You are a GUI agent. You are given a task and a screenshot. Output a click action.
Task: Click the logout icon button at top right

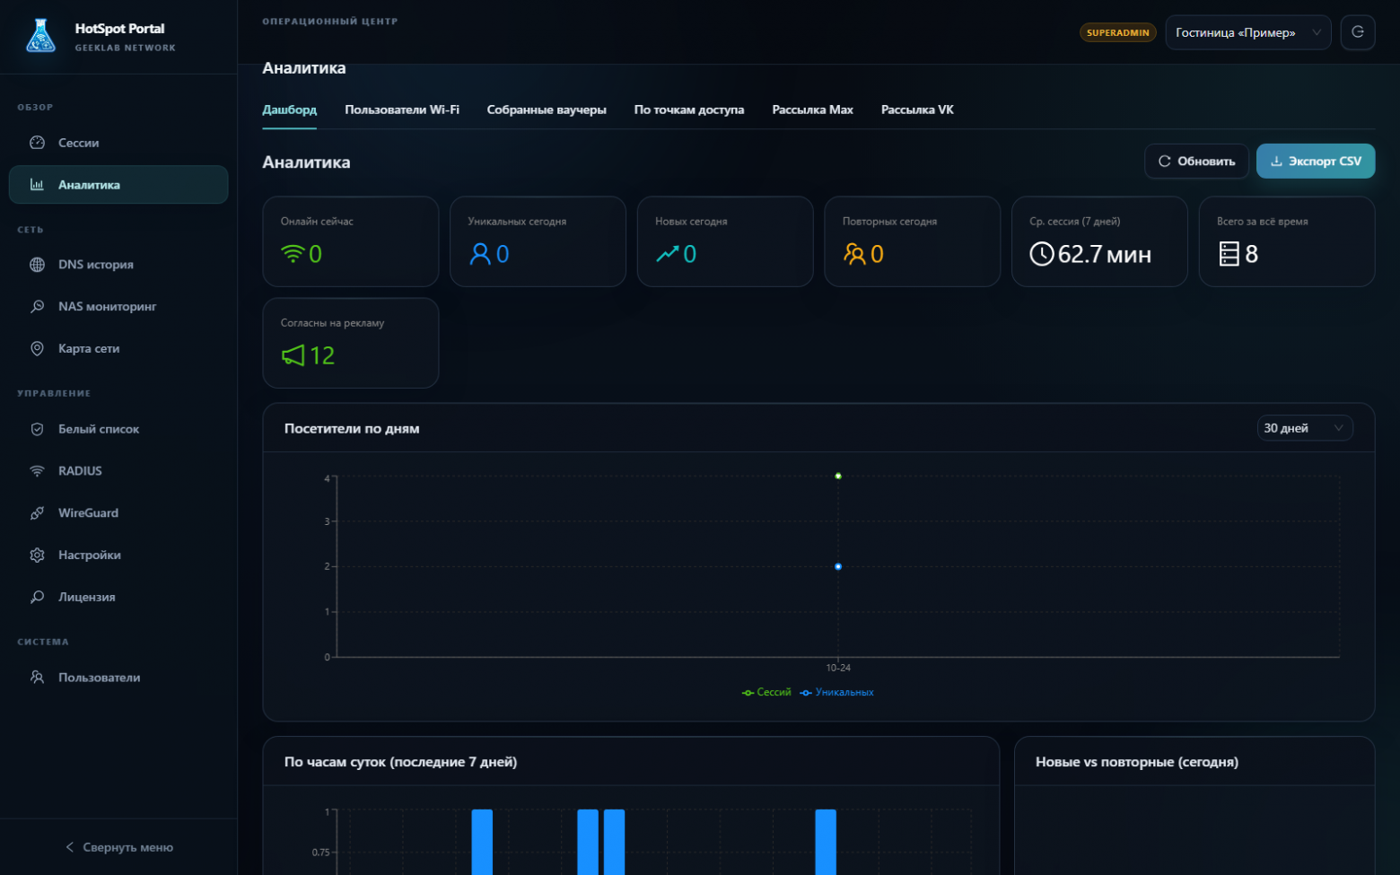(1357, 32)
